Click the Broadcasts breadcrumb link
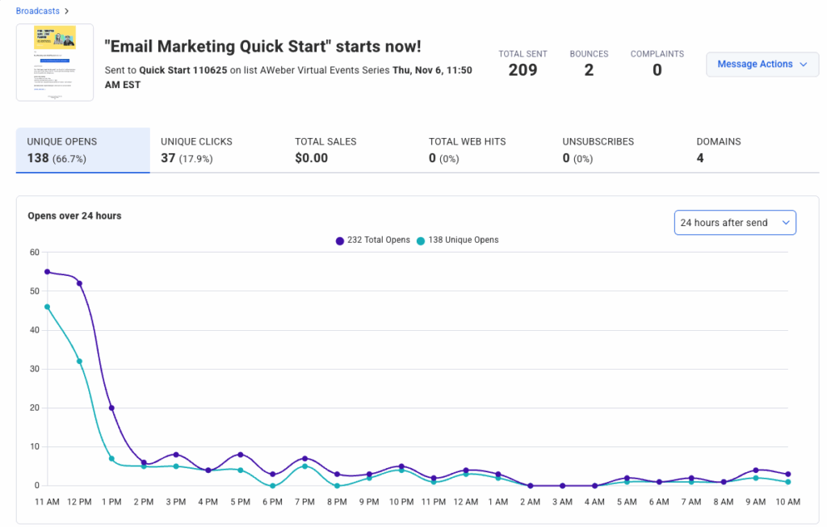 click(36, 10)
